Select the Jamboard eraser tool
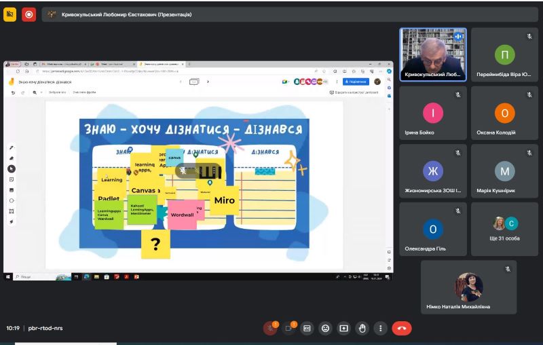543x345 pixels. pyautogui.click(x=12, y=158)
